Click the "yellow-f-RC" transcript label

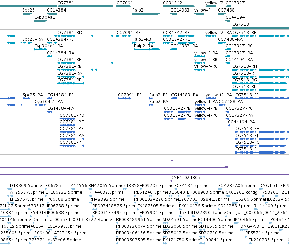pyautogui.click(x=206, y=66)
